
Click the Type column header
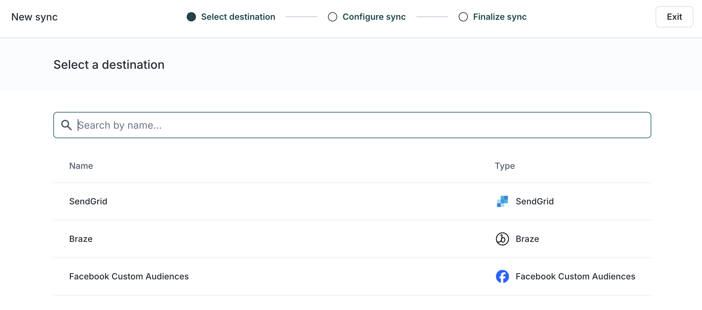pos(505,166)
